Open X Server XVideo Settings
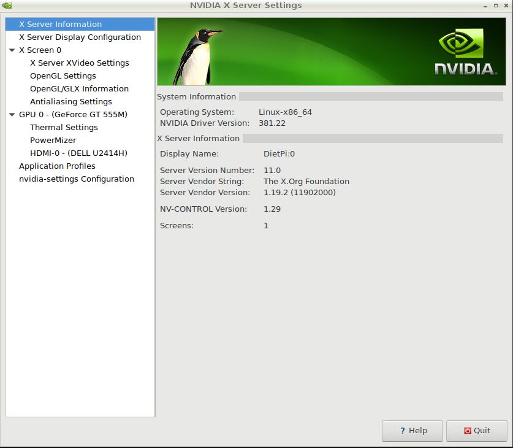Viewport: 513px width, 448px height. point(79,63)
